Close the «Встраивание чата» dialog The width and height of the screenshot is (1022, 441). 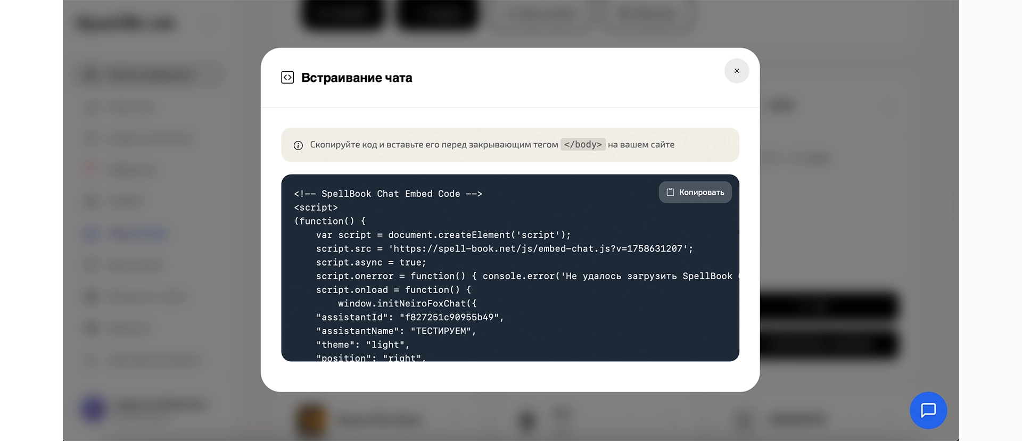click(x=737, y=71)
